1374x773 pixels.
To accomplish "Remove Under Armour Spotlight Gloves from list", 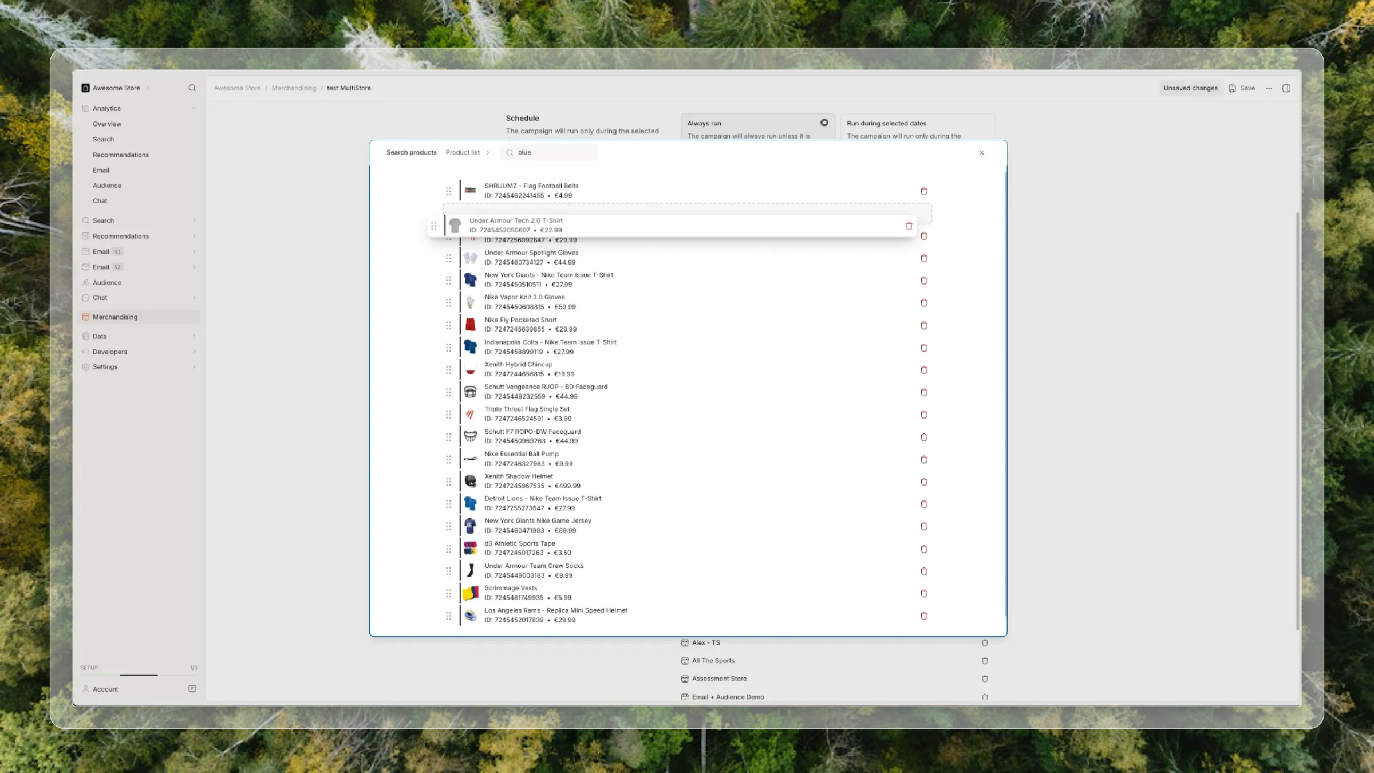I will coord(923,258).
